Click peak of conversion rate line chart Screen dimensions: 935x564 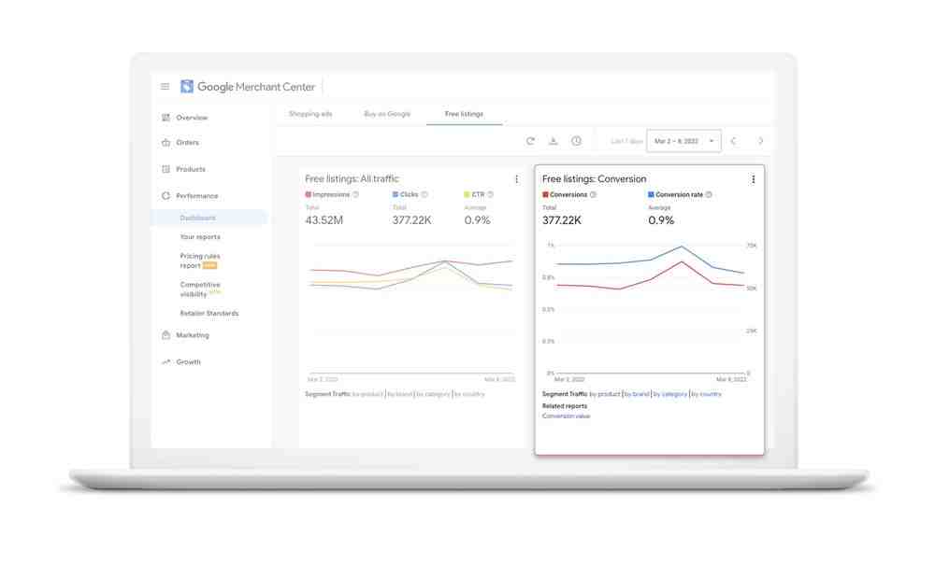pyautogui.click(x=681, y=246)
